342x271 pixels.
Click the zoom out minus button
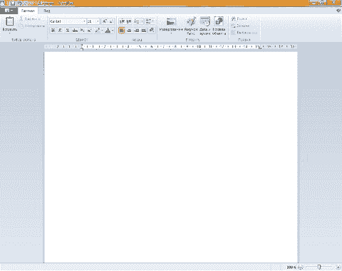[x=301, y=267]
